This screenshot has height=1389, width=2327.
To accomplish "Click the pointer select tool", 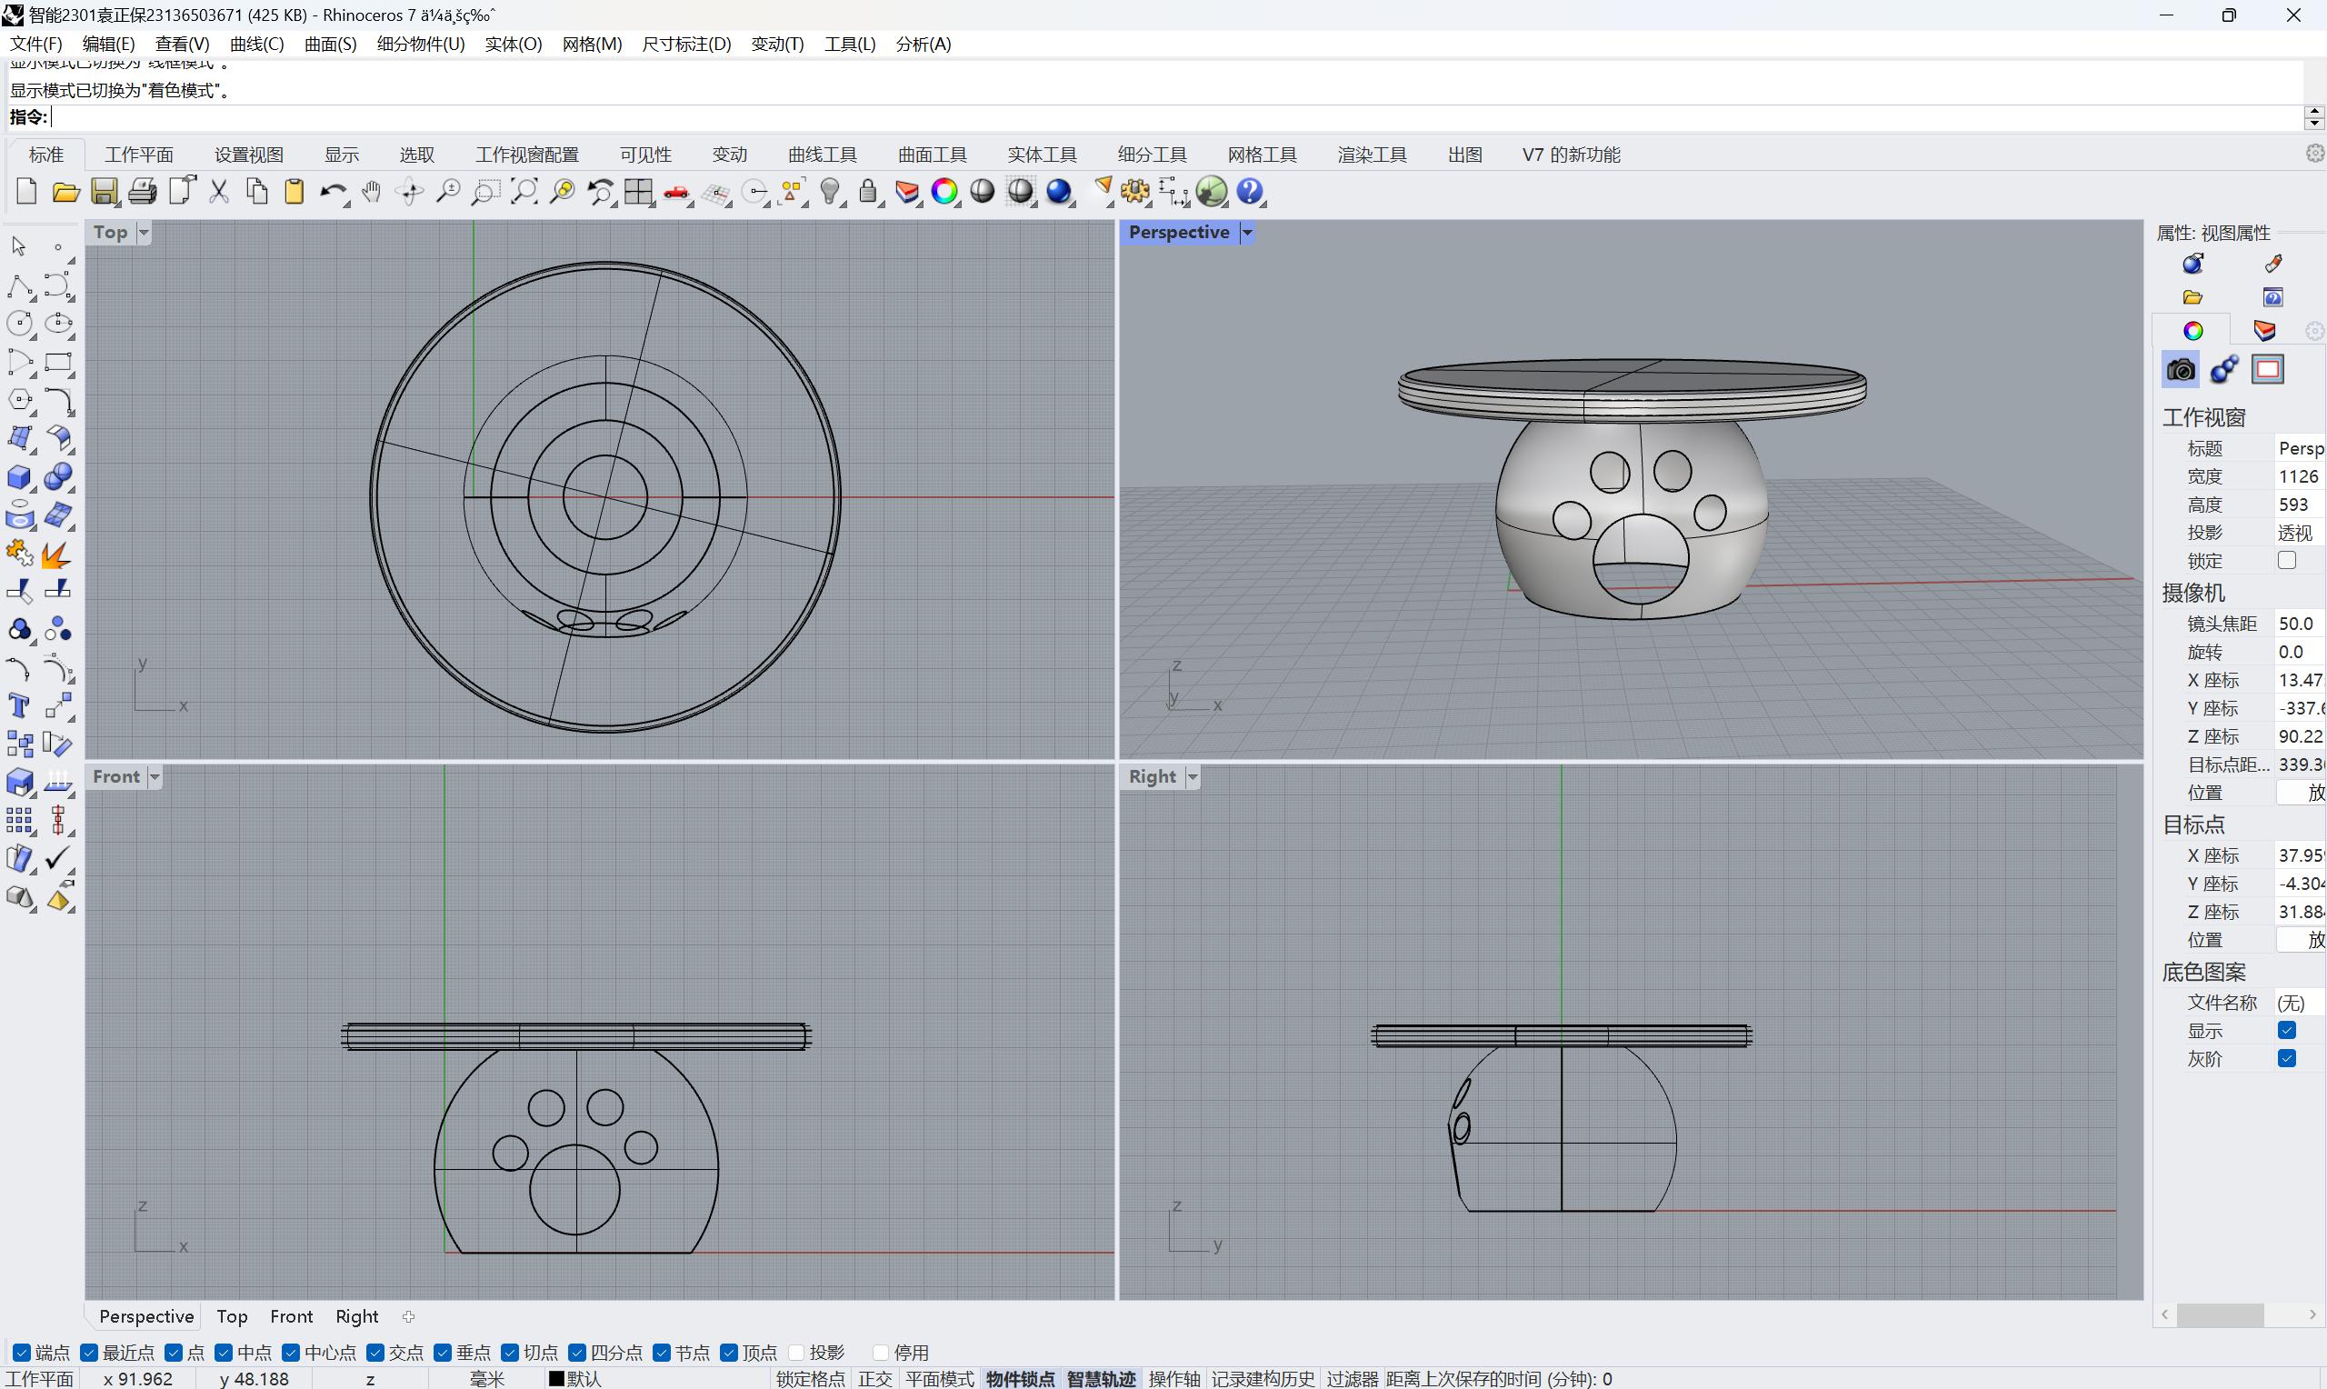I will (19, 247).
